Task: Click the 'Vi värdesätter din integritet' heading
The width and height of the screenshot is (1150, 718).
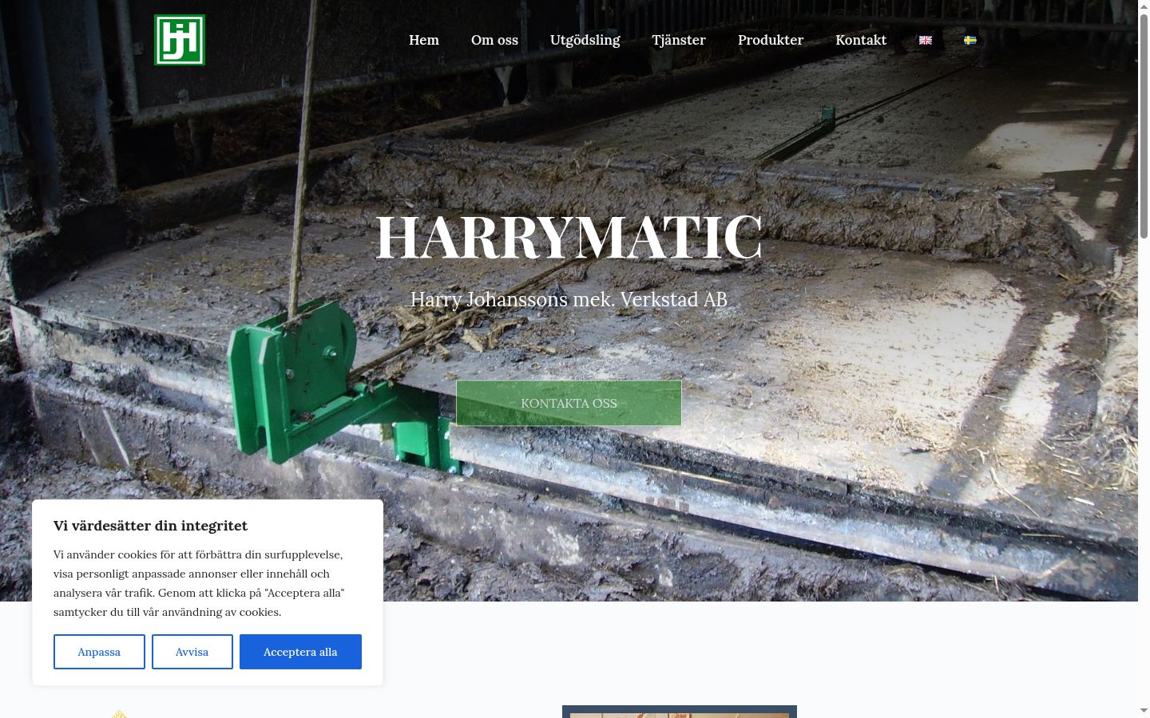Action: pos(150,526)
